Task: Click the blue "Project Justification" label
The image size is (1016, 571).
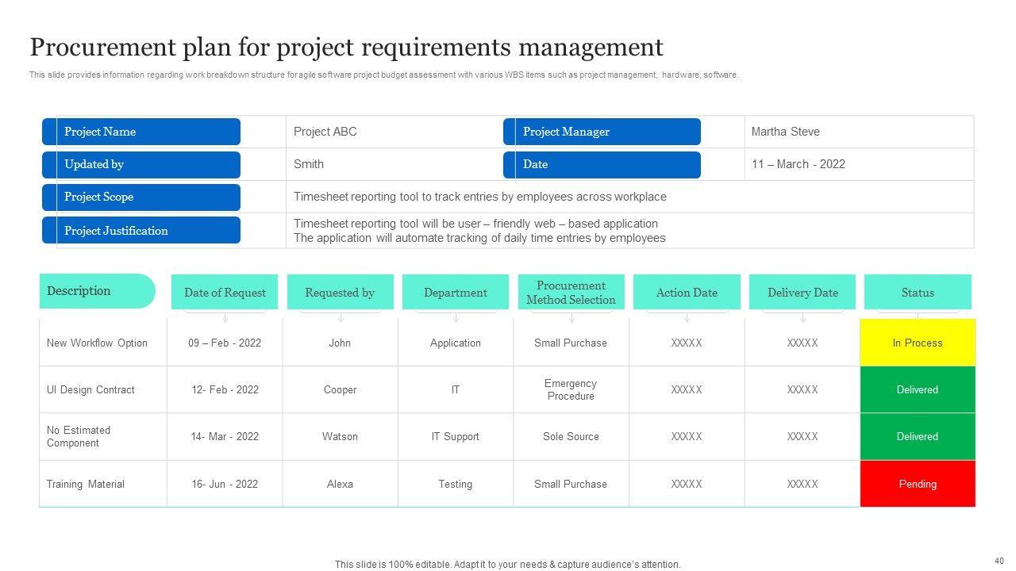Action: coord(141,230)
